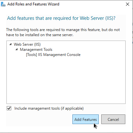Click empty space inside required features list

click(66, 80)
